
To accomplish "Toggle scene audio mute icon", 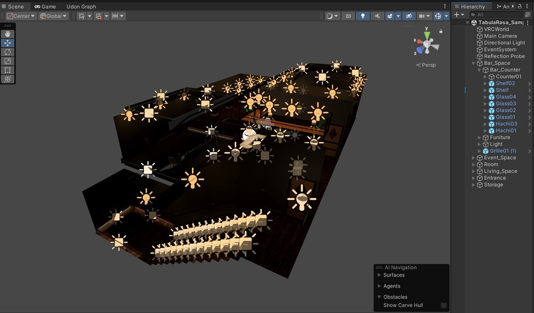I will point(378,16).
